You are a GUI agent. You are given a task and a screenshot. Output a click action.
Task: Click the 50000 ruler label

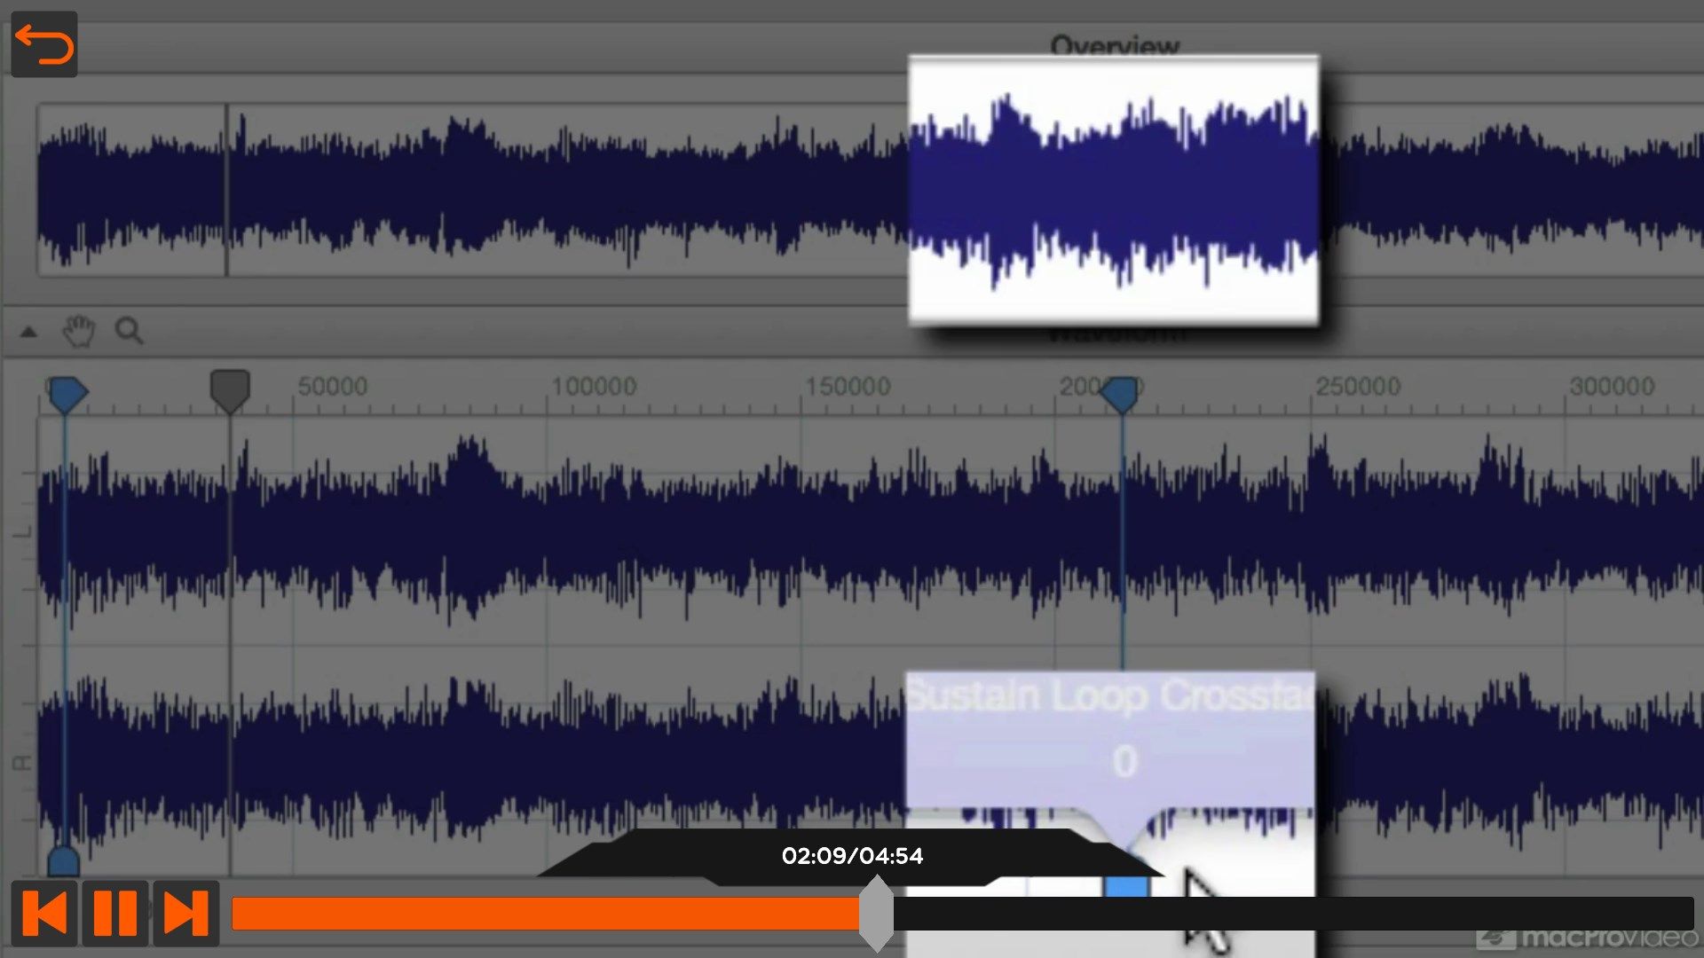pyautogui.click(x=332, y=387)
